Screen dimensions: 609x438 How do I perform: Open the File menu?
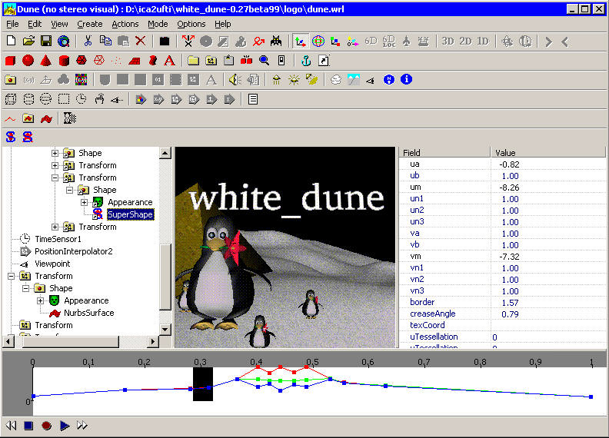12,24
